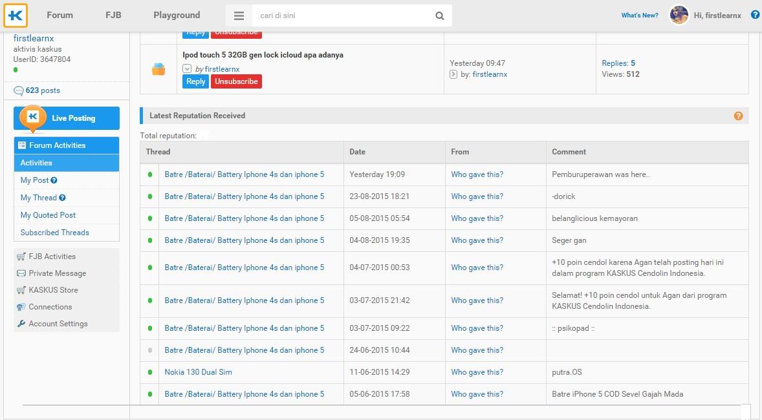762x420 pixels.
Task: Click the Live Posting button
Action: 67,118
